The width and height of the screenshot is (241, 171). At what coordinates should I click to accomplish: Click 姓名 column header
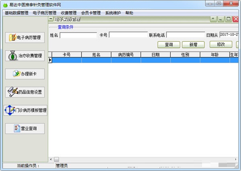click(96, 55)
